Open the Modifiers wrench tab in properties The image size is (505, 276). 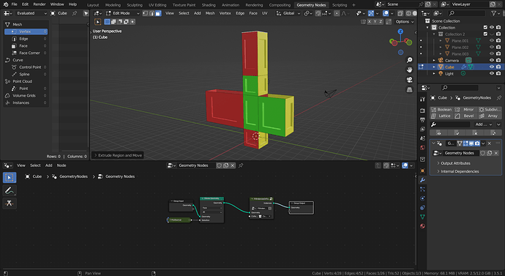tap(422, 180)
